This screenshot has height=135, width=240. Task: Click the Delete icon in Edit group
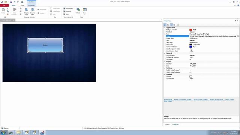pyautogui.click(x=8, y=14)
